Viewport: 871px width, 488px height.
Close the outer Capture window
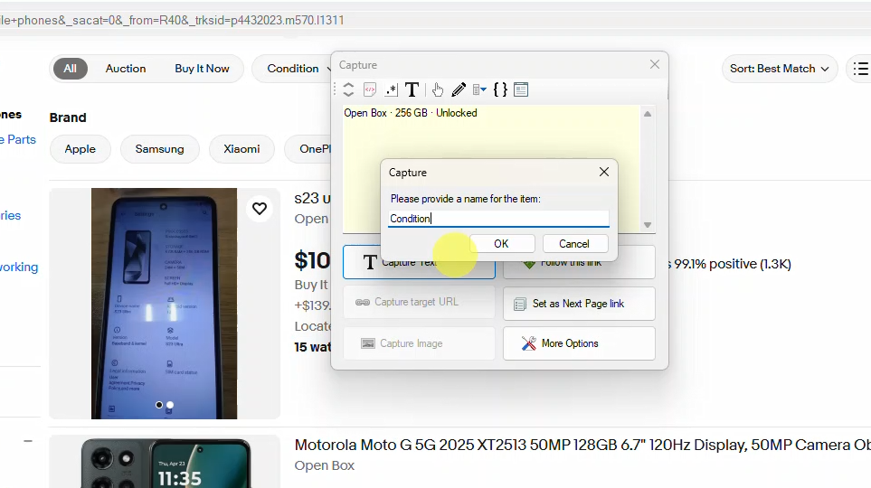click(655, 64)
